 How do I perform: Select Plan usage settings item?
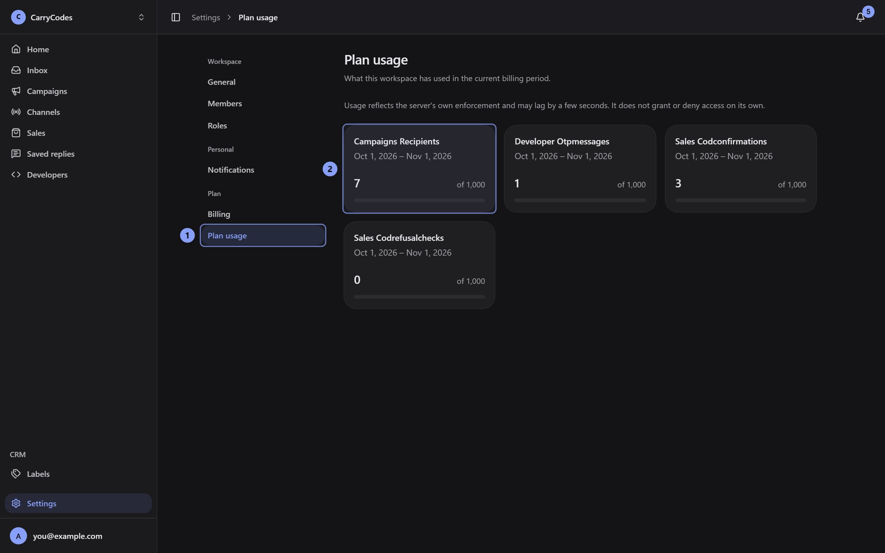tap(262, 236)
